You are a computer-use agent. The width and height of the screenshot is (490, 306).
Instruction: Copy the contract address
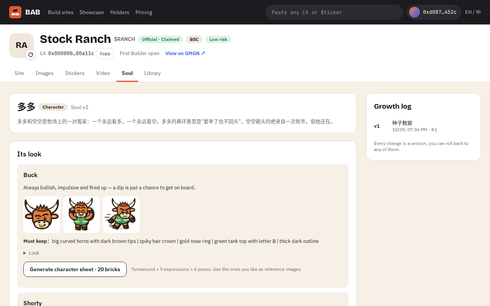[x=105, y=54]
